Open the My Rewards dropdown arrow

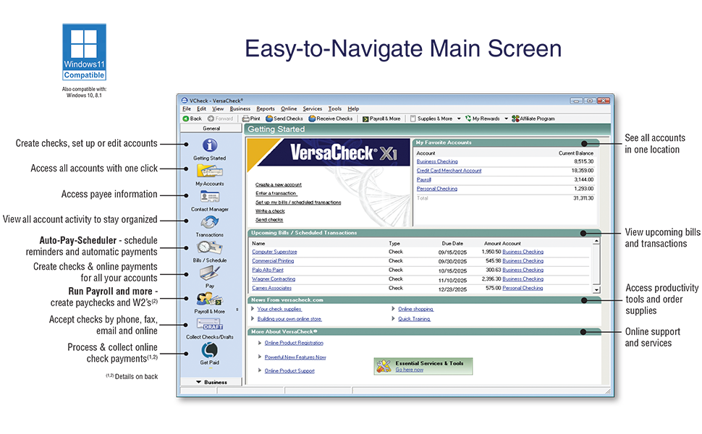506,119
